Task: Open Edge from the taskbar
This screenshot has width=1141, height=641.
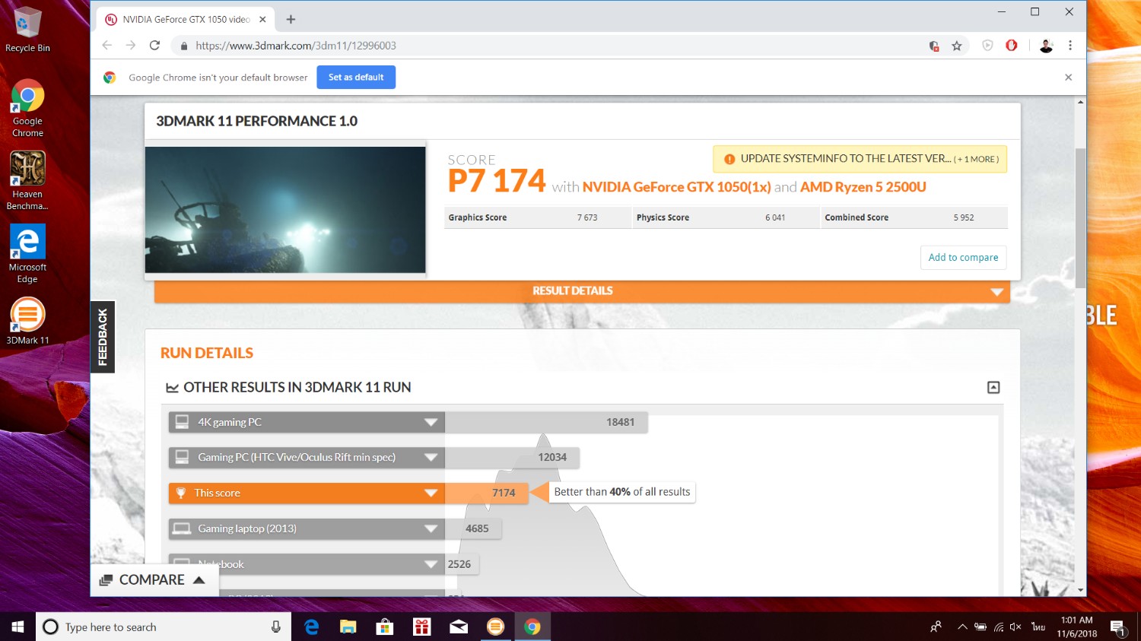Action: pos(311,627)
